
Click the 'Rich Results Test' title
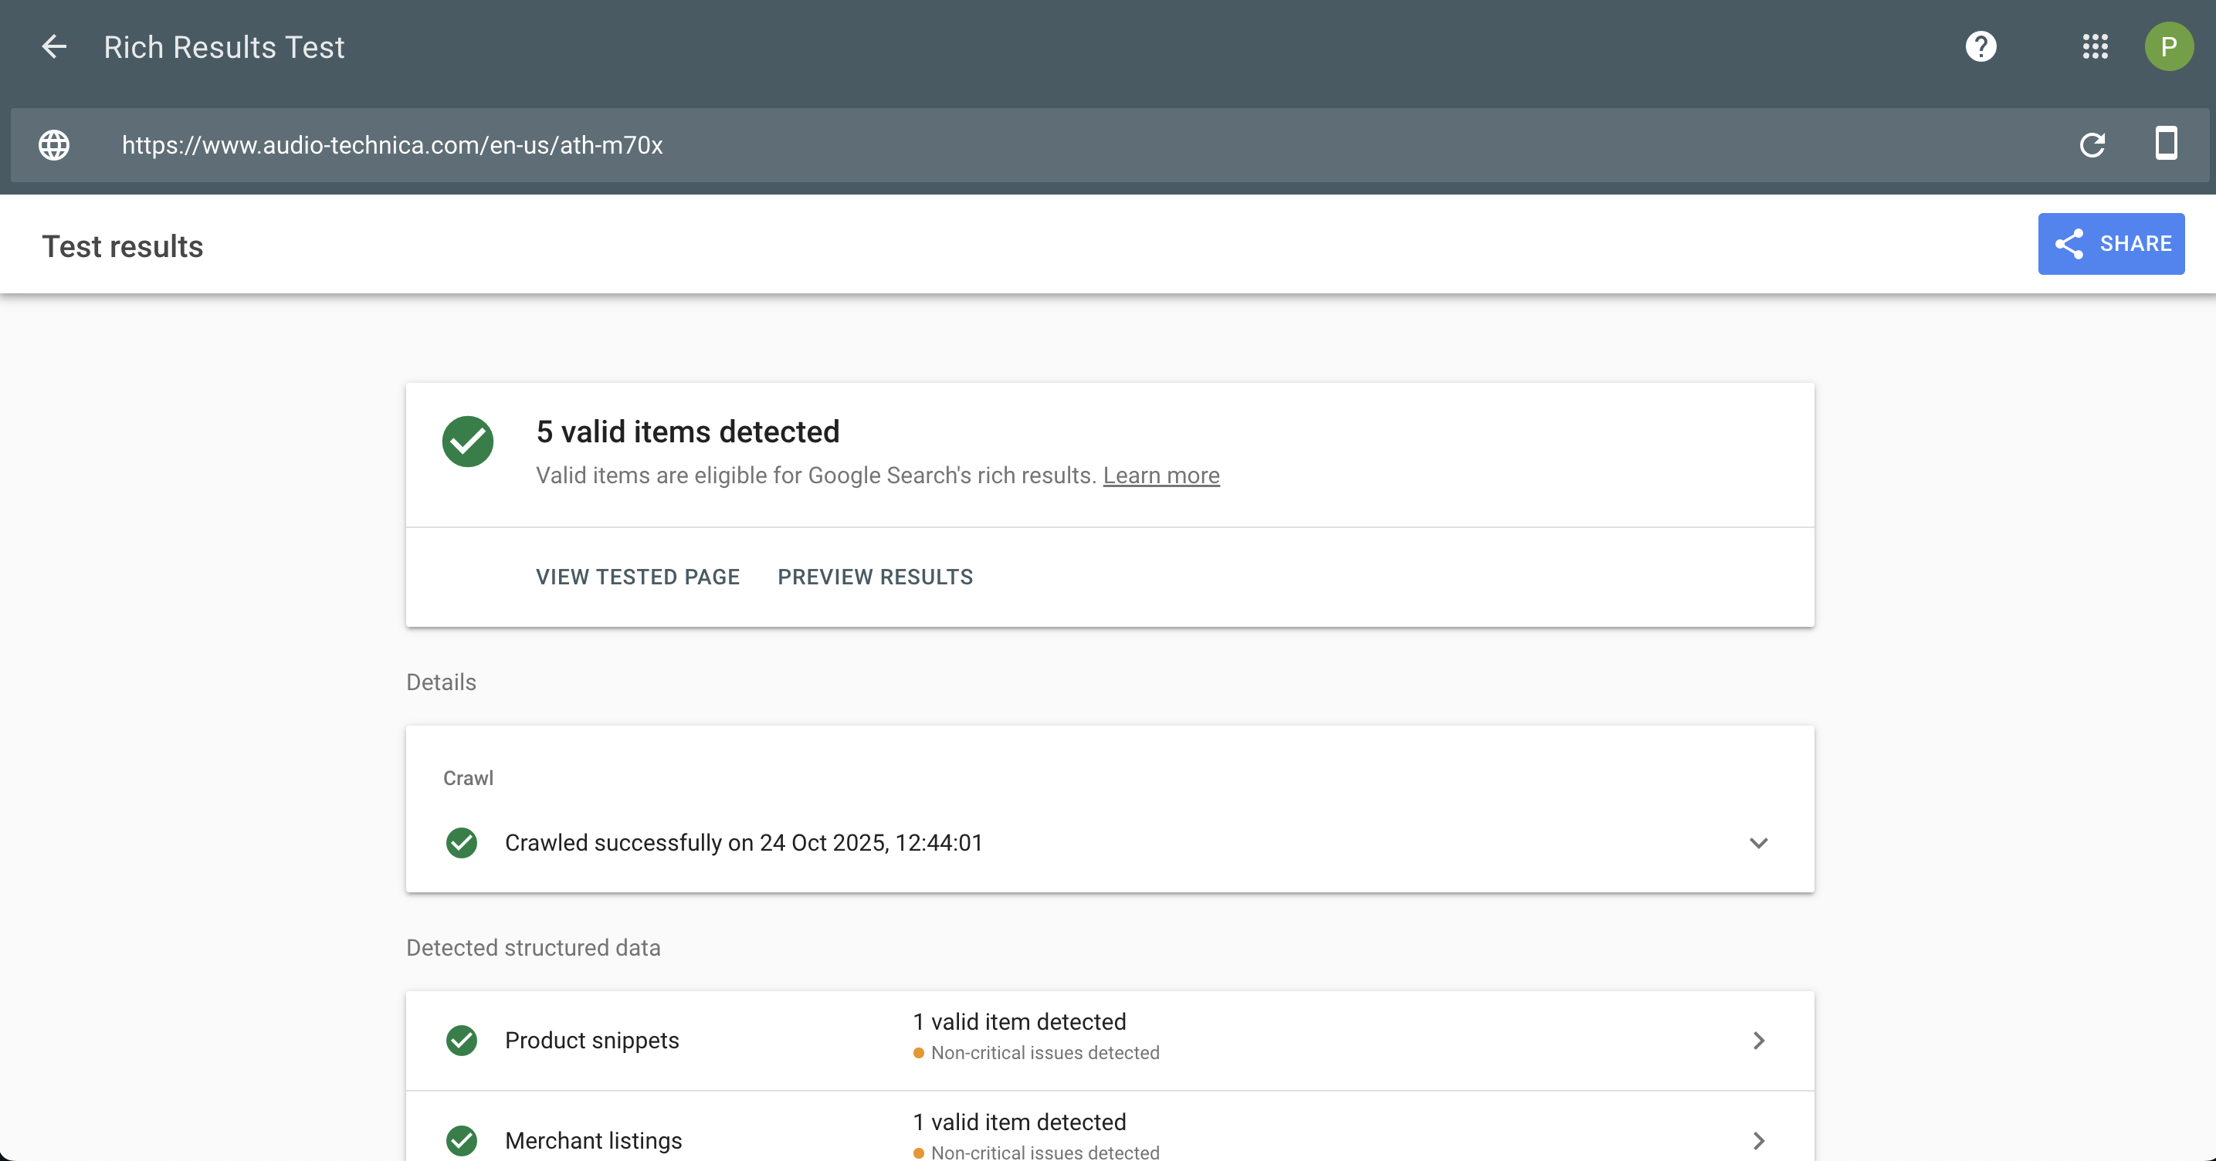[x=224, y=47]
